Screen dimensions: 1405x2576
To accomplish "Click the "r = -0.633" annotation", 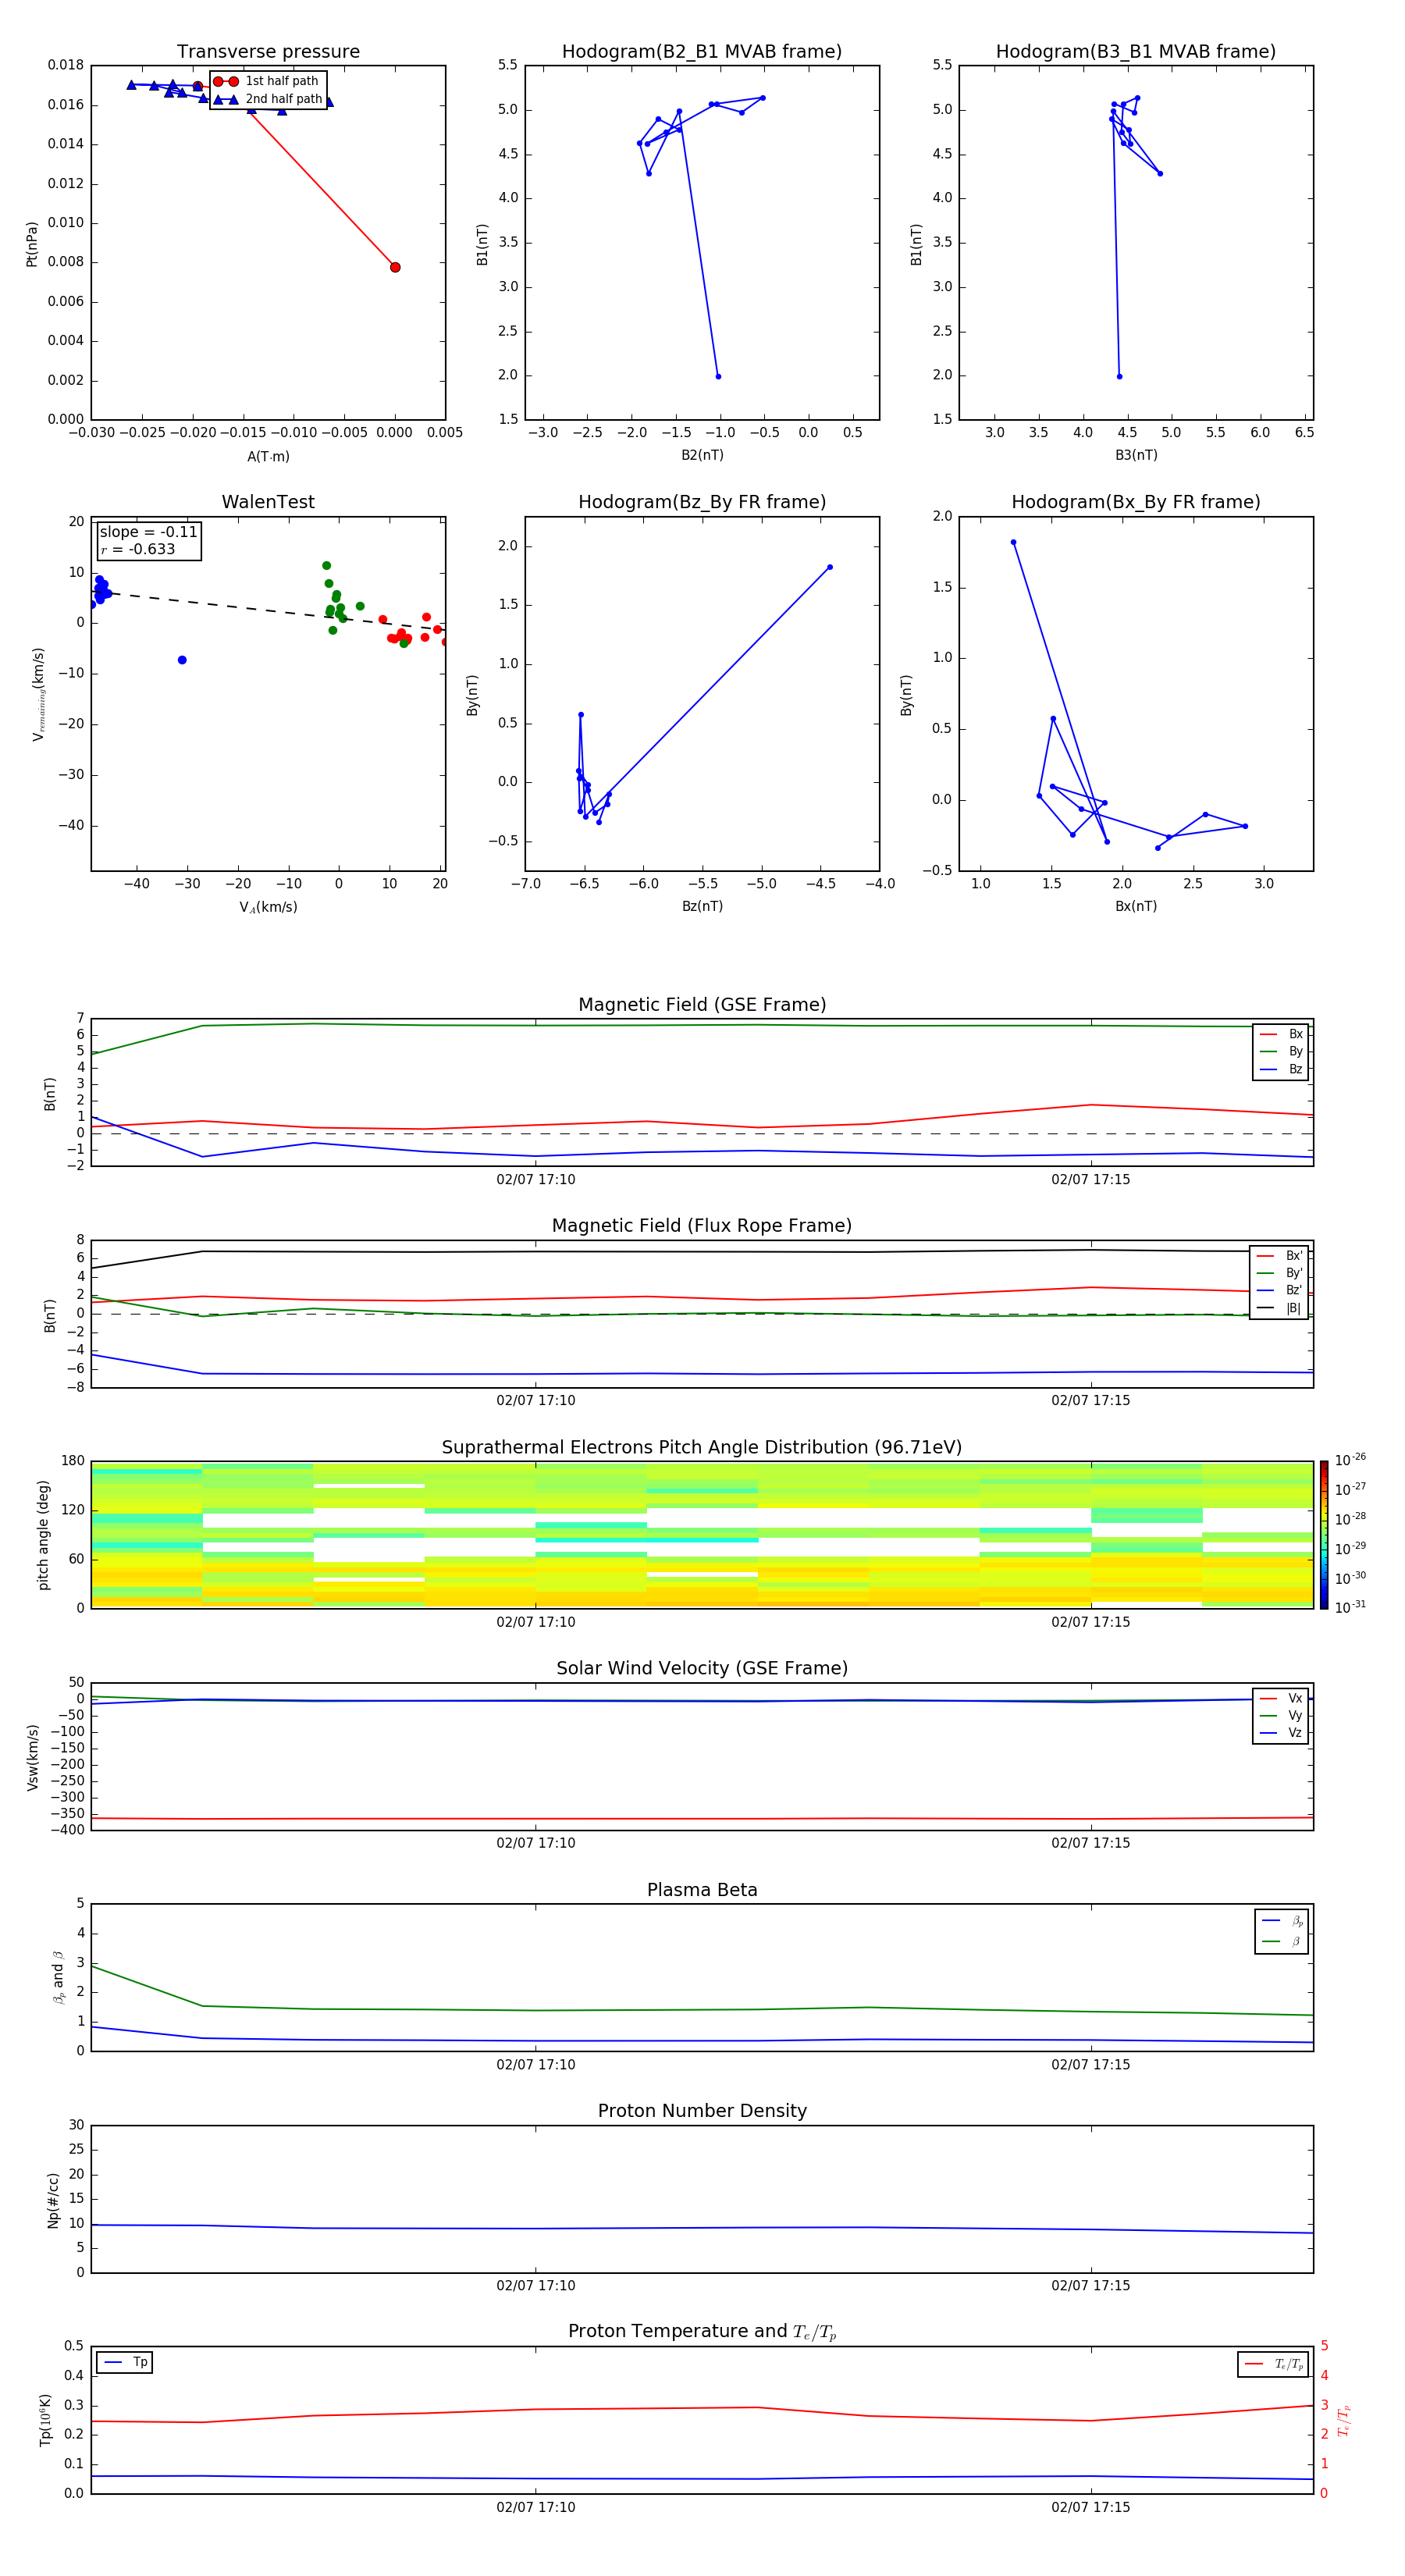I will 138,549.
